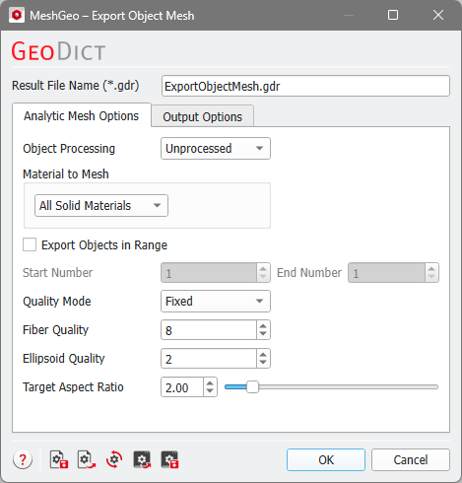The image size is (462, 483).
Task: Click the reset settings to default icon
Action: click(x=114, y=459)
